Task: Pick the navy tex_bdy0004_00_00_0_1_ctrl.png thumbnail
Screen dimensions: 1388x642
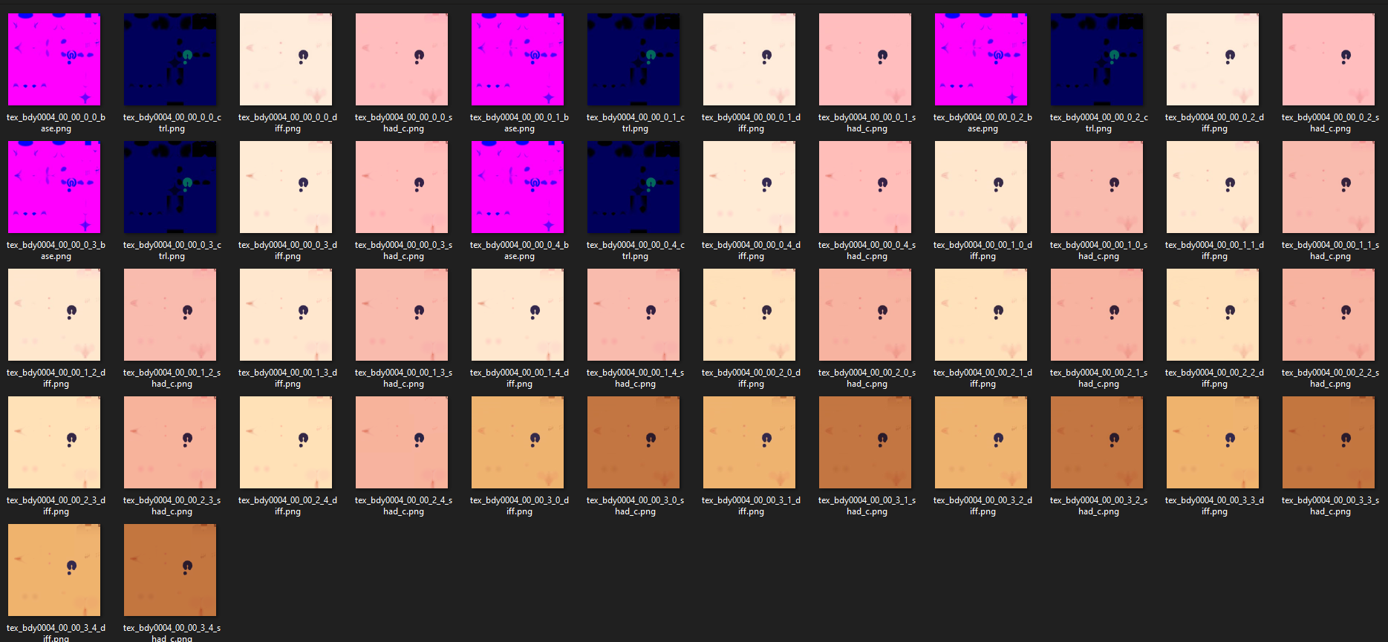Action: pos(633,59)
